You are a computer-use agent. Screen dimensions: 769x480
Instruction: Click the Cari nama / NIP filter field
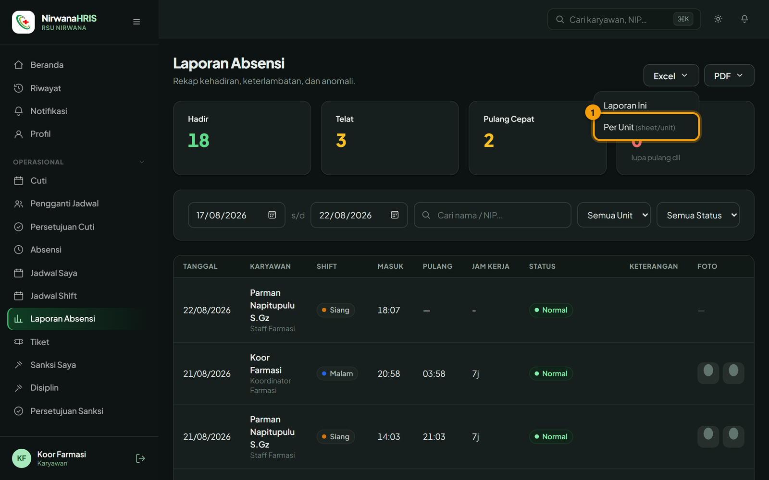pos(493,215)
